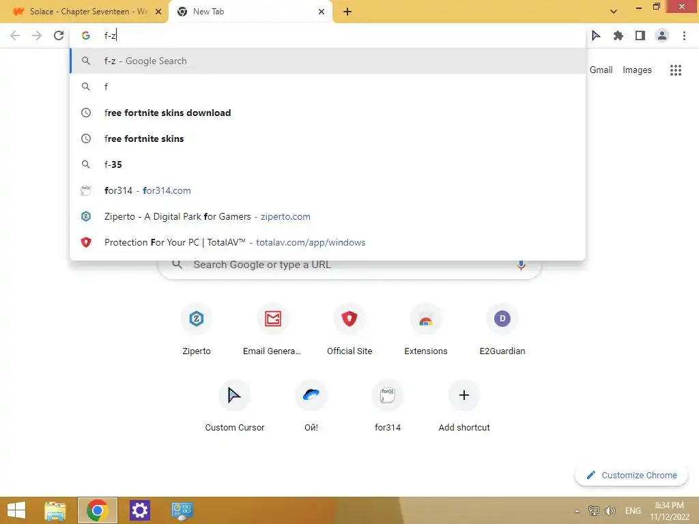Open the Windows Start button

click(x=16, y=510)
